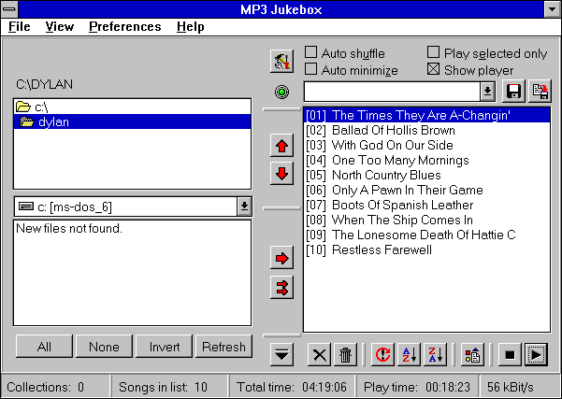Add all files with triple right arrow
Image resolution: width=562 pixels, height=399 pixels.
coord(281,287)
